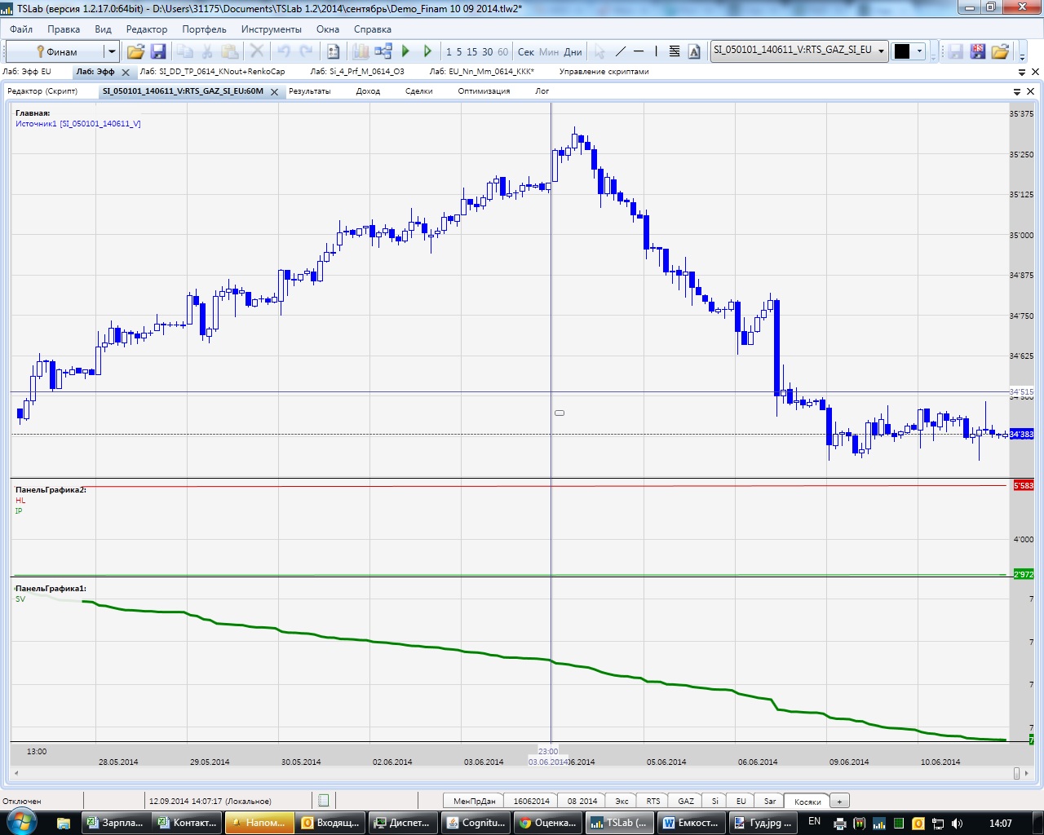Click the first green run arrow

(x=405, y=51)
